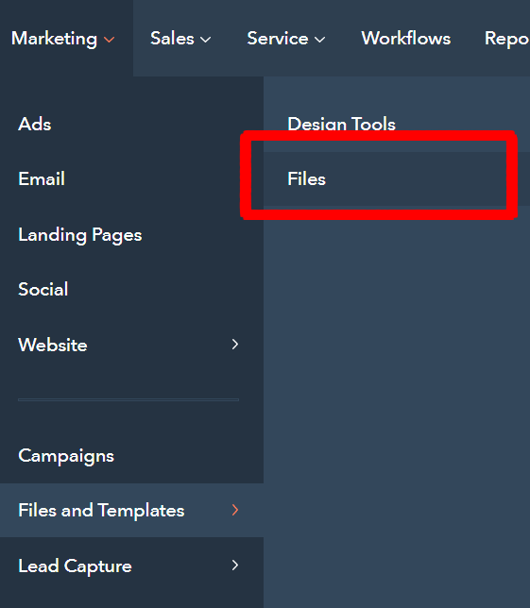530x608 pixels.
Task: Open the Social menu entry
Action: coord(43,289)
